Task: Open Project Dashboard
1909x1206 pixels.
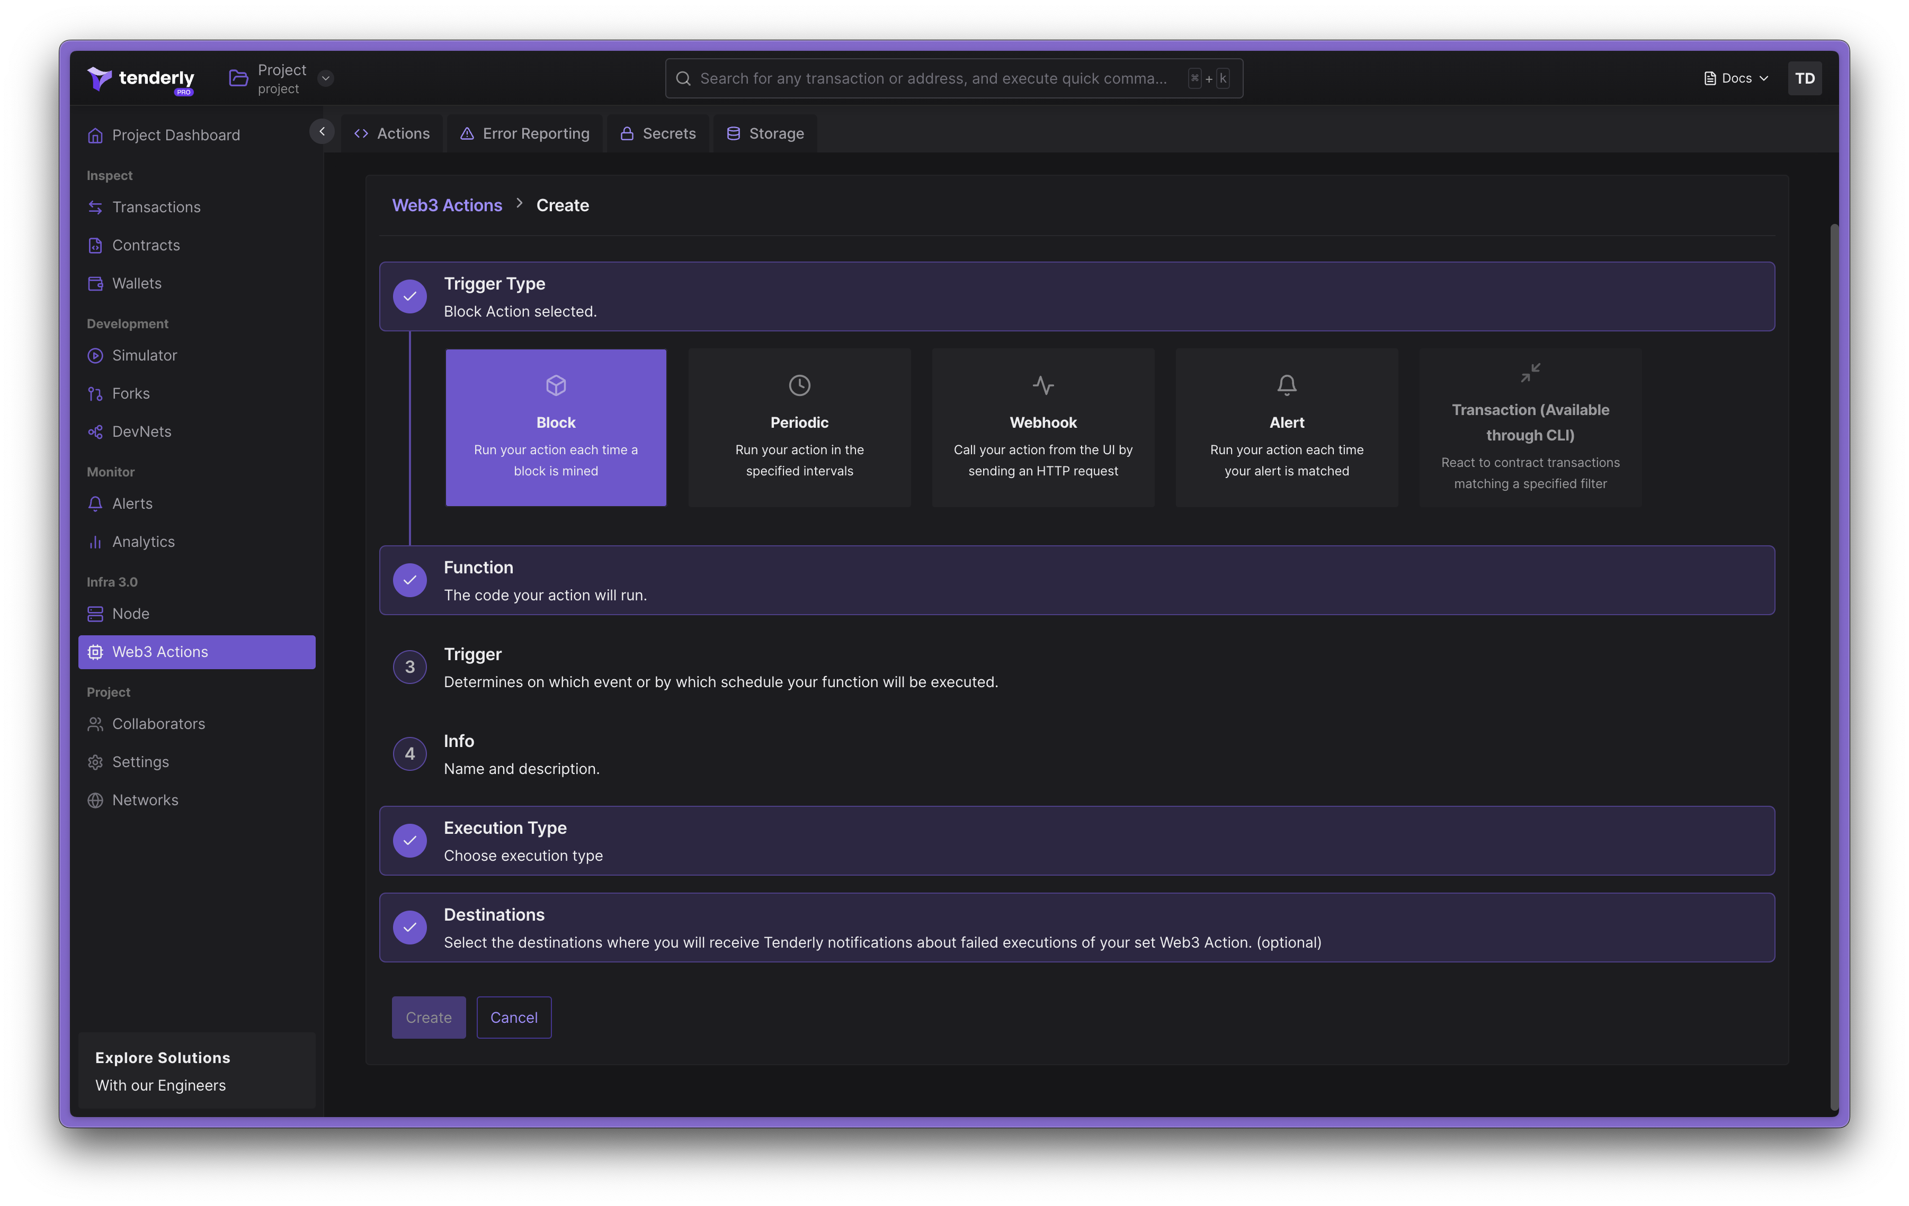Action: [x=198, y=136]
